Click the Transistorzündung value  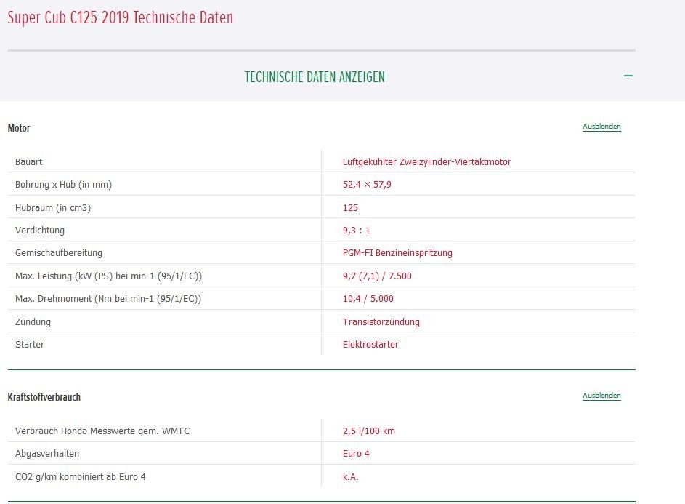(x=381, y=321)
